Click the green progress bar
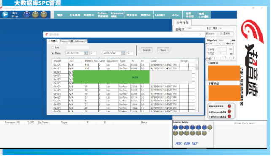This screenshot has width=271, height=156. click(111, 77)
